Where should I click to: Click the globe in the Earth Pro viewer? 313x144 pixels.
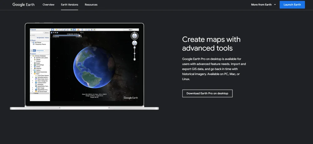pos(94,67)
